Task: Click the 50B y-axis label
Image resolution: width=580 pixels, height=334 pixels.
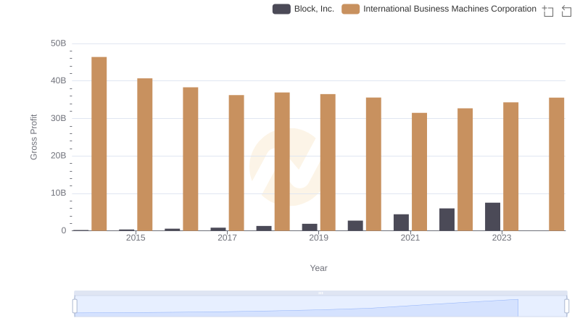Action: pos(59,43)
